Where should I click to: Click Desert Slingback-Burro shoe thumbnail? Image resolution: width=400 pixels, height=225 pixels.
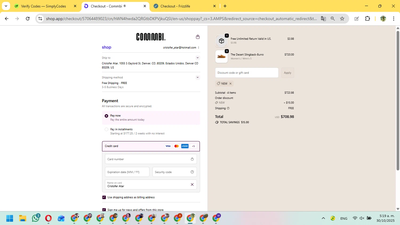tap(221, 57)
